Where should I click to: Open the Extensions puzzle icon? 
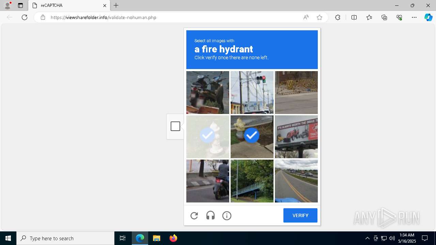338,17
